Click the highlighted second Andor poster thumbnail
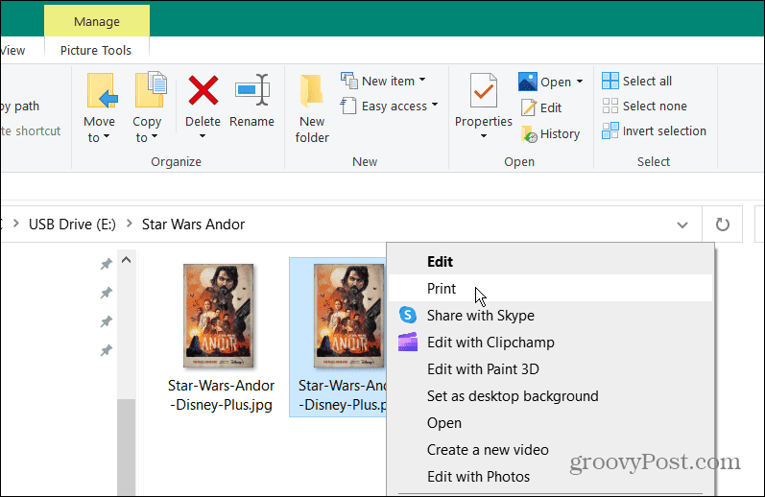The height and width of the screenshot is (497, 765). [x=348, y=316]
